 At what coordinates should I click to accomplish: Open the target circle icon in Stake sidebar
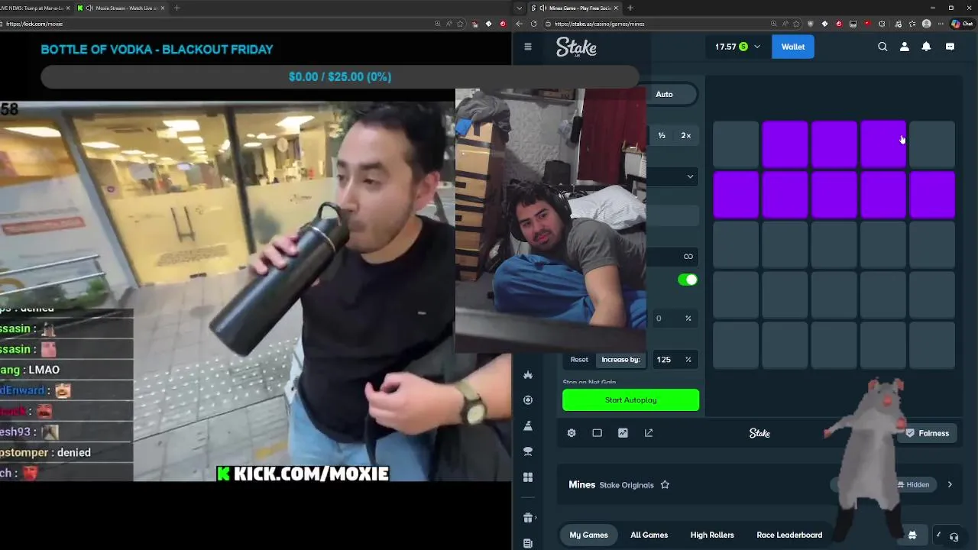[x=528, y=400]
